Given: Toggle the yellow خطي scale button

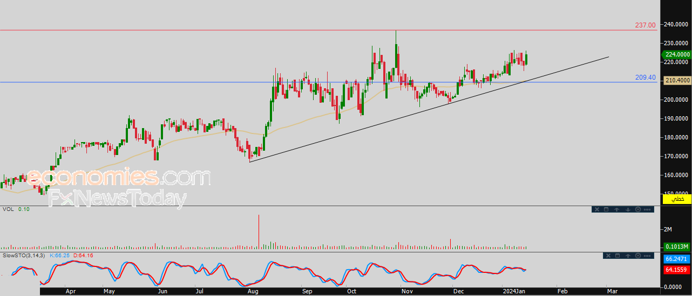Looking at the screenshot, I should tap(677, 199).
